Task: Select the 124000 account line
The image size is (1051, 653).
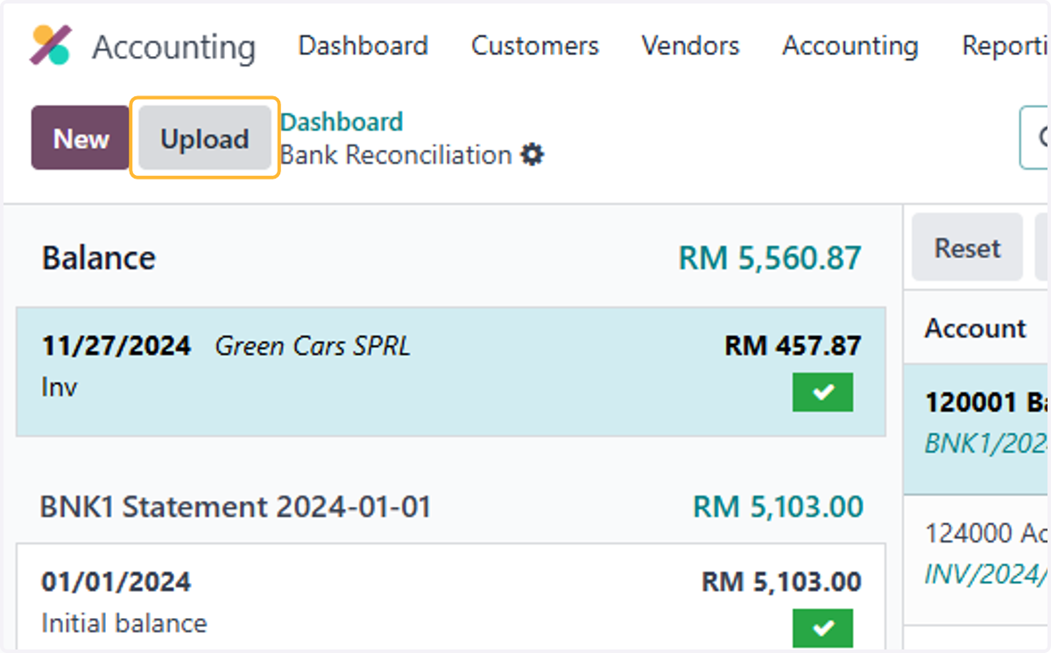Action: click(977, 560)
